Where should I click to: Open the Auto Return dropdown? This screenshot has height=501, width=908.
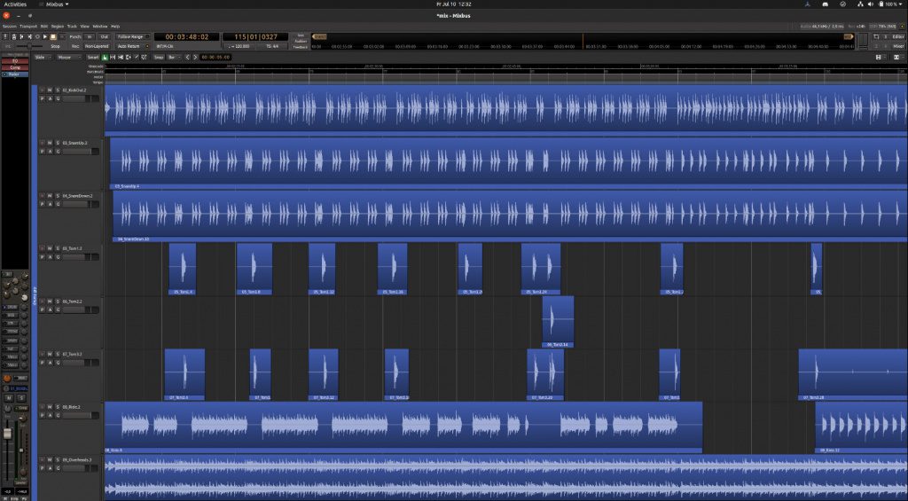point(133,46)
